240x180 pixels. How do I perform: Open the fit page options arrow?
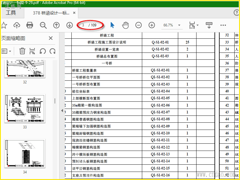197,25
